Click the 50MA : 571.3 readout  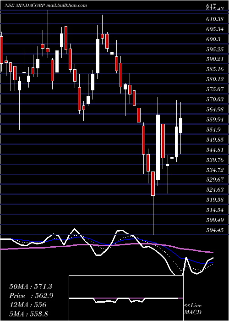(x=31, y=287)
